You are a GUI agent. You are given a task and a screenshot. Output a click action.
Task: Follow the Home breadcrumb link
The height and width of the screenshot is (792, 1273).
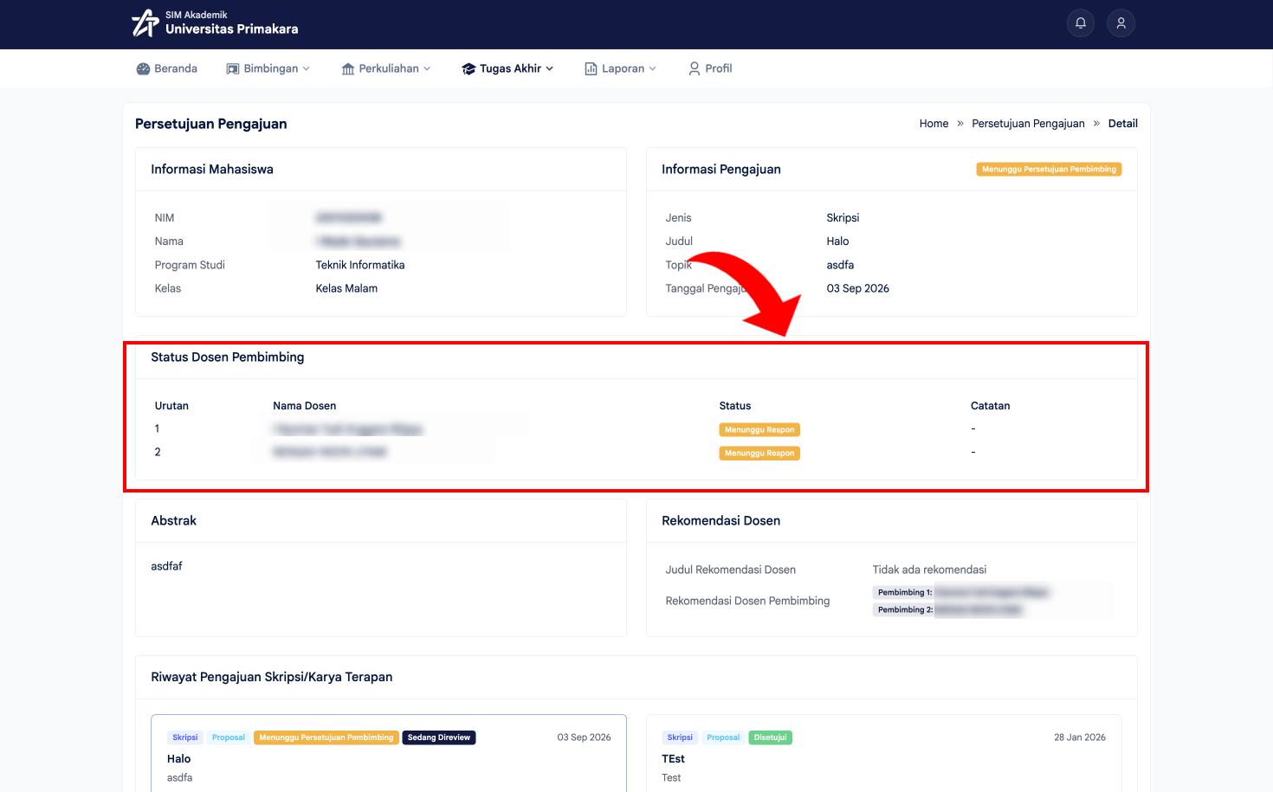coord(934,124)
